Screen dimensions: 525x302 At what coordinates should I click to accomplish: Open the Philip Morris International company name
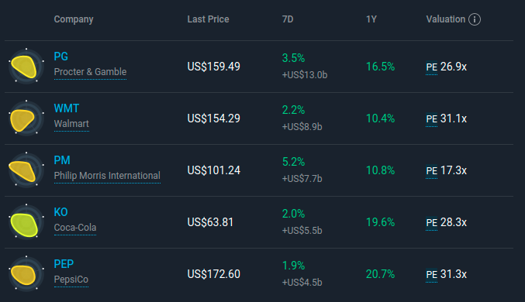[x=107, y=176]
